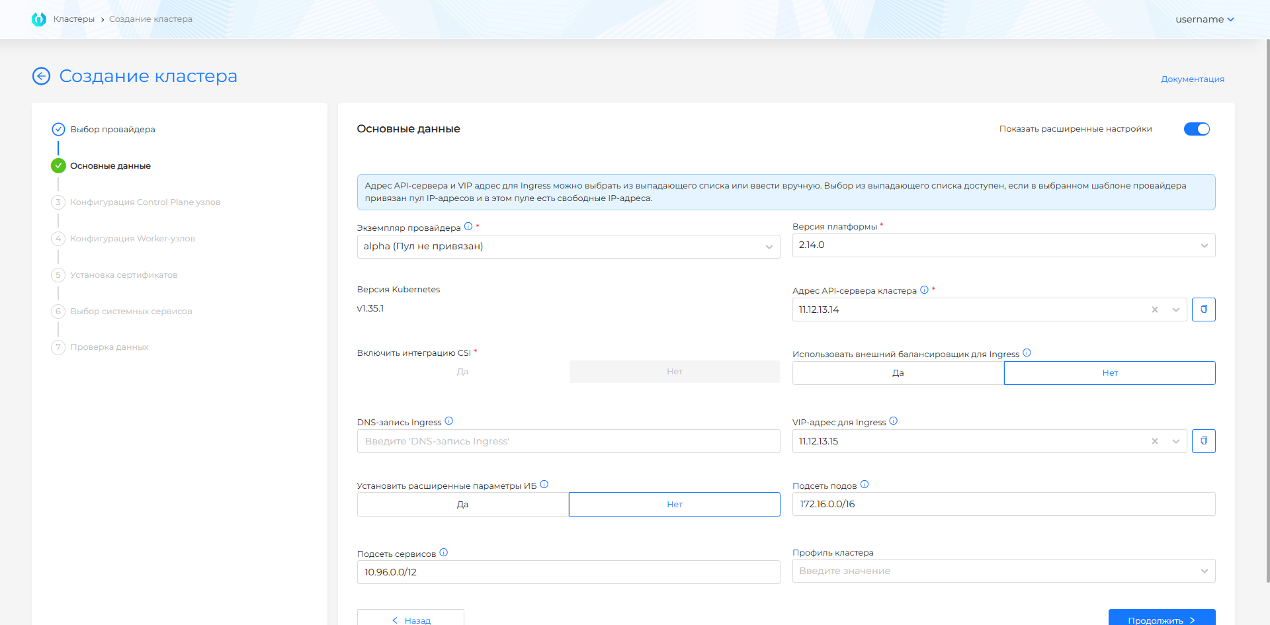Screen dimensions: 1270x625
Task: Open the Документация link
Action: click(1193, 79)
